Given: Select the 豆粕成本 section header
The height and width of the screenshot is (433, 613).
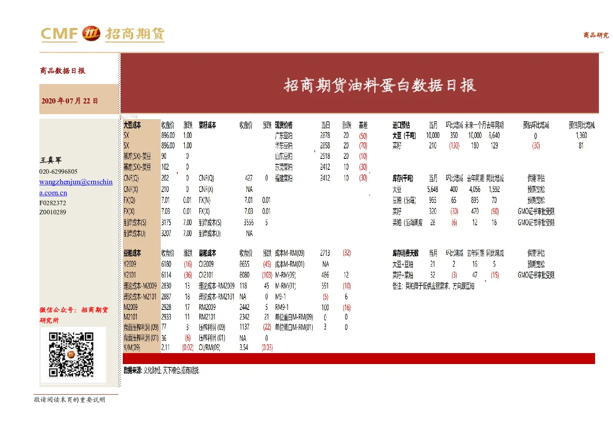Looking at the screenshot, I should 132,253.
